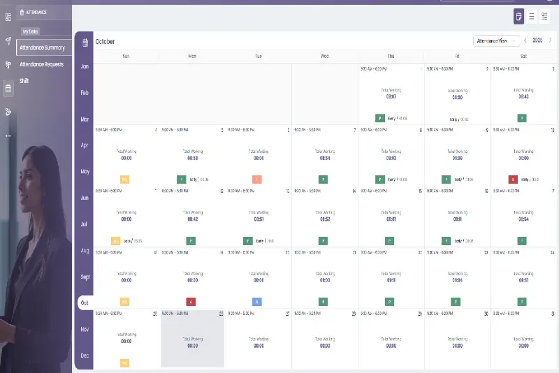Switch to the list view icon

pos(532,16)
